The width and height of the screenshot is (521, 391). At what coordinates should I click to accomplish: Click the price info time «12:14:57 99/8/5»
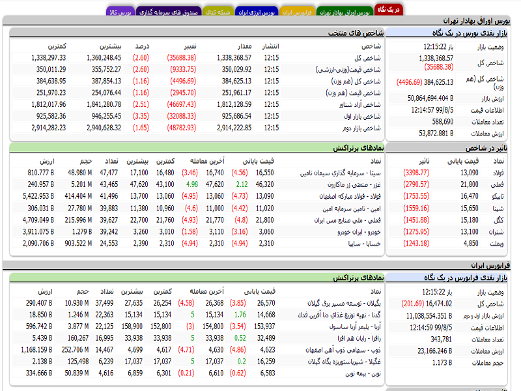tap(432, 109)
